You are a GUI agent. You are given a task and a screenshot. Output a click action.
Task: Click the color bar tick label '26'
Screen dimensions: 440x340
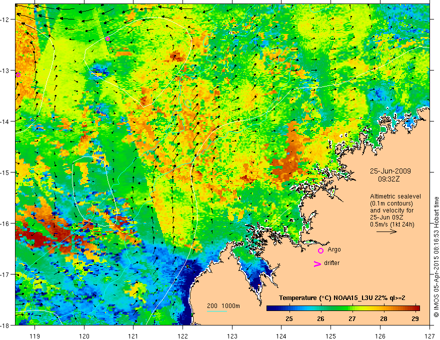pyautogui.click(x=320, y=318)
